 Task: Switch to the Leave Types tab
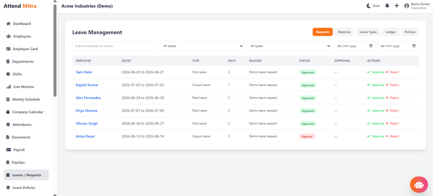click(x=368, y=32)
